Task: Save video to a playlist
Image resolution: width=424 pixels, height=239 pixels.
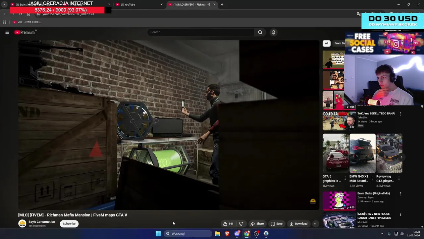Action: pos(277,224)
